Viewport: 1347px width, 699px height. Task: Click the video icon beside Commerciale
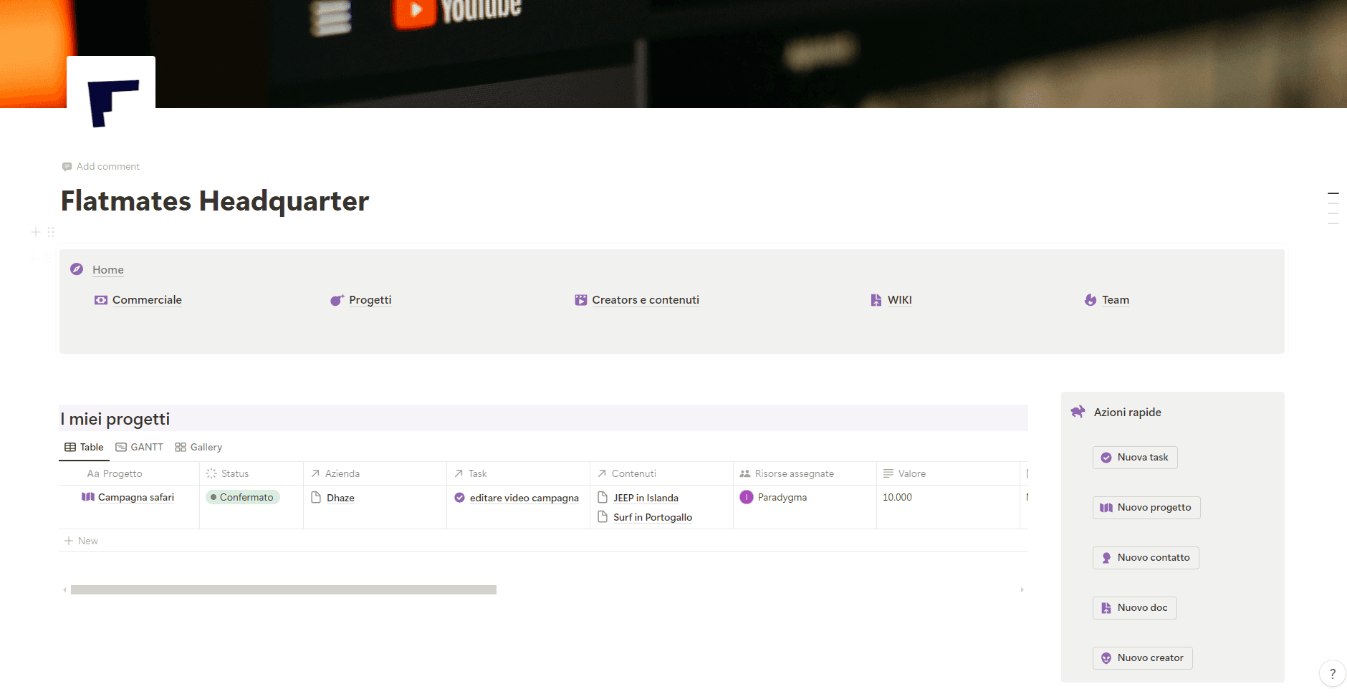click(x=101, y=300)
